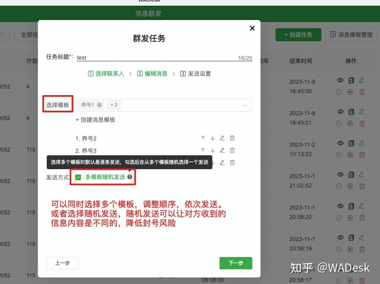The image size is (380, 284).
Task: Delete task ending 2023-11-1 21:02:52
Action: click(x=362, y=186)
